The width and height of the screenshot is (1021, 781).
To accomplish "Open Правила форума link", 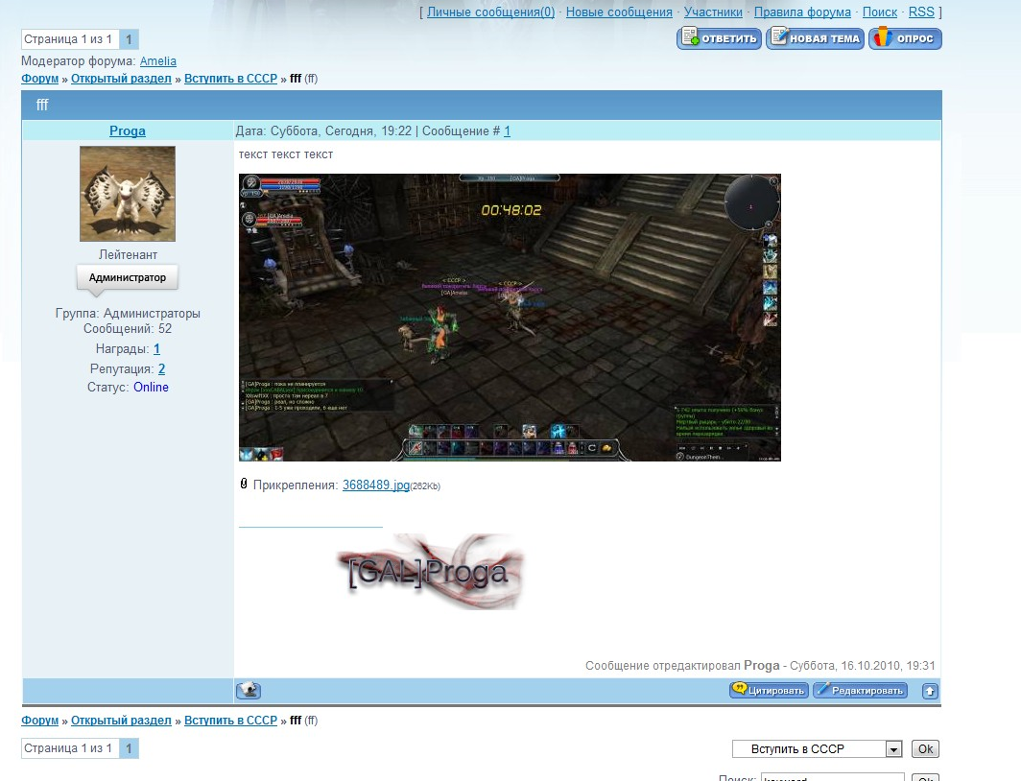I will [802, 12].
